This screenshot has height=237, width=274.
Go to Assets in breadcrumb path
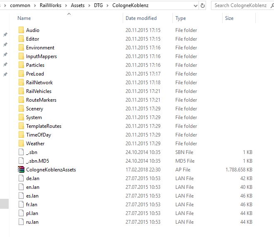click(78, 5)
